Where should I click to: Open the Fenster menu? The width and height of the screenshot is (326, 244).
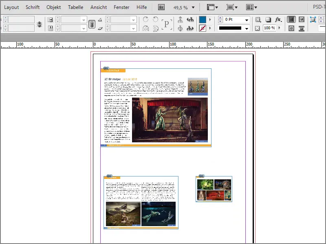(x=121, y=7)
